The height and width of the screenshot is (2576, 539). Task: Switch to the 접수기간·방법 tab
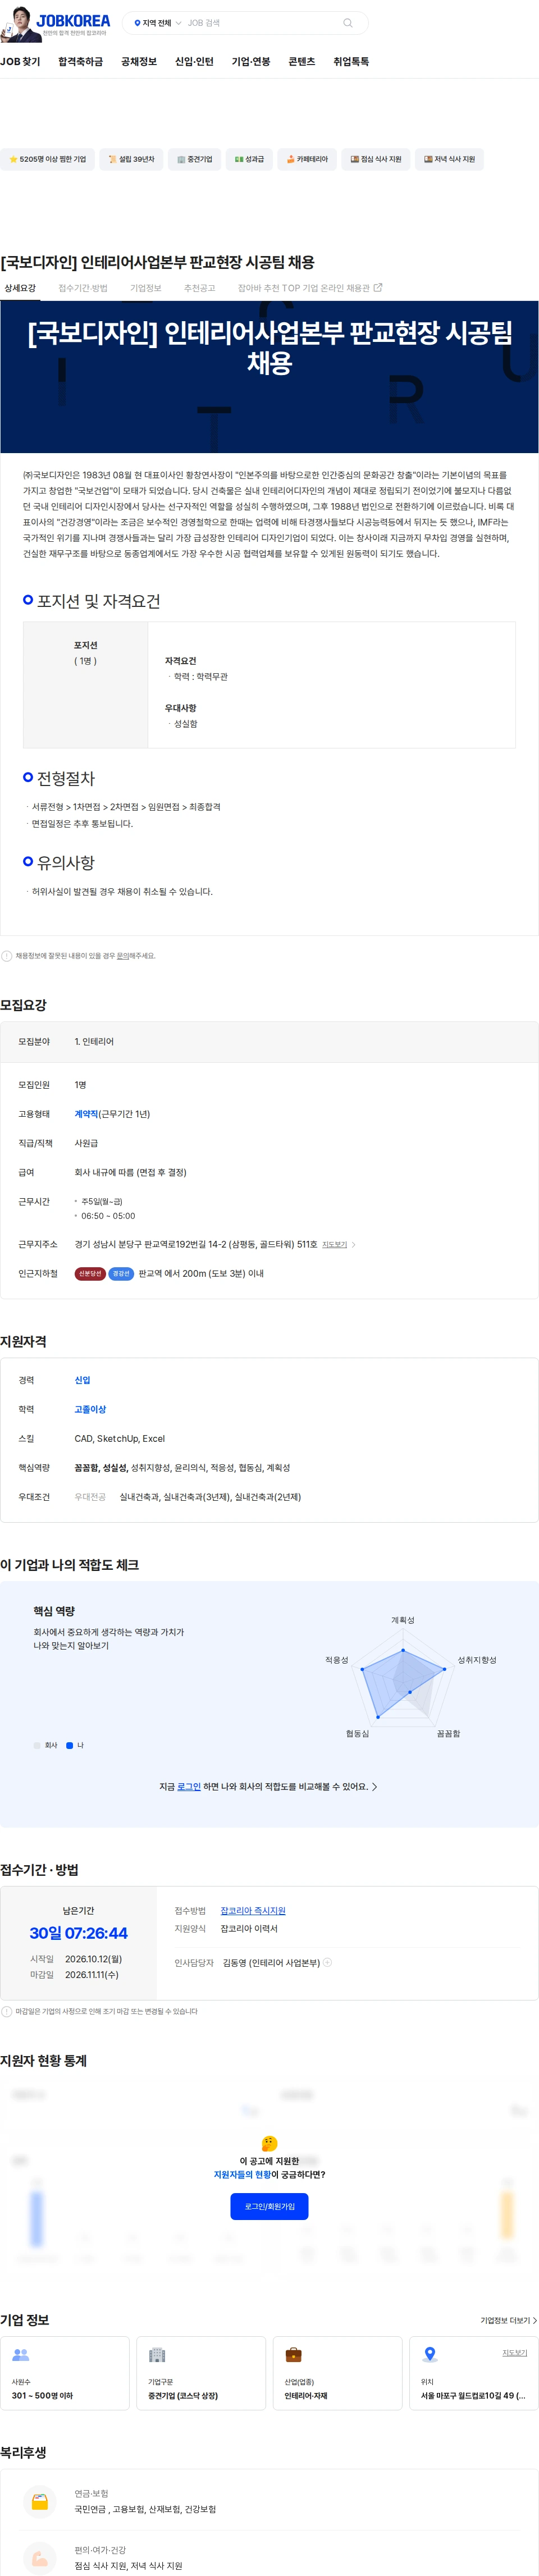point(82,288)
